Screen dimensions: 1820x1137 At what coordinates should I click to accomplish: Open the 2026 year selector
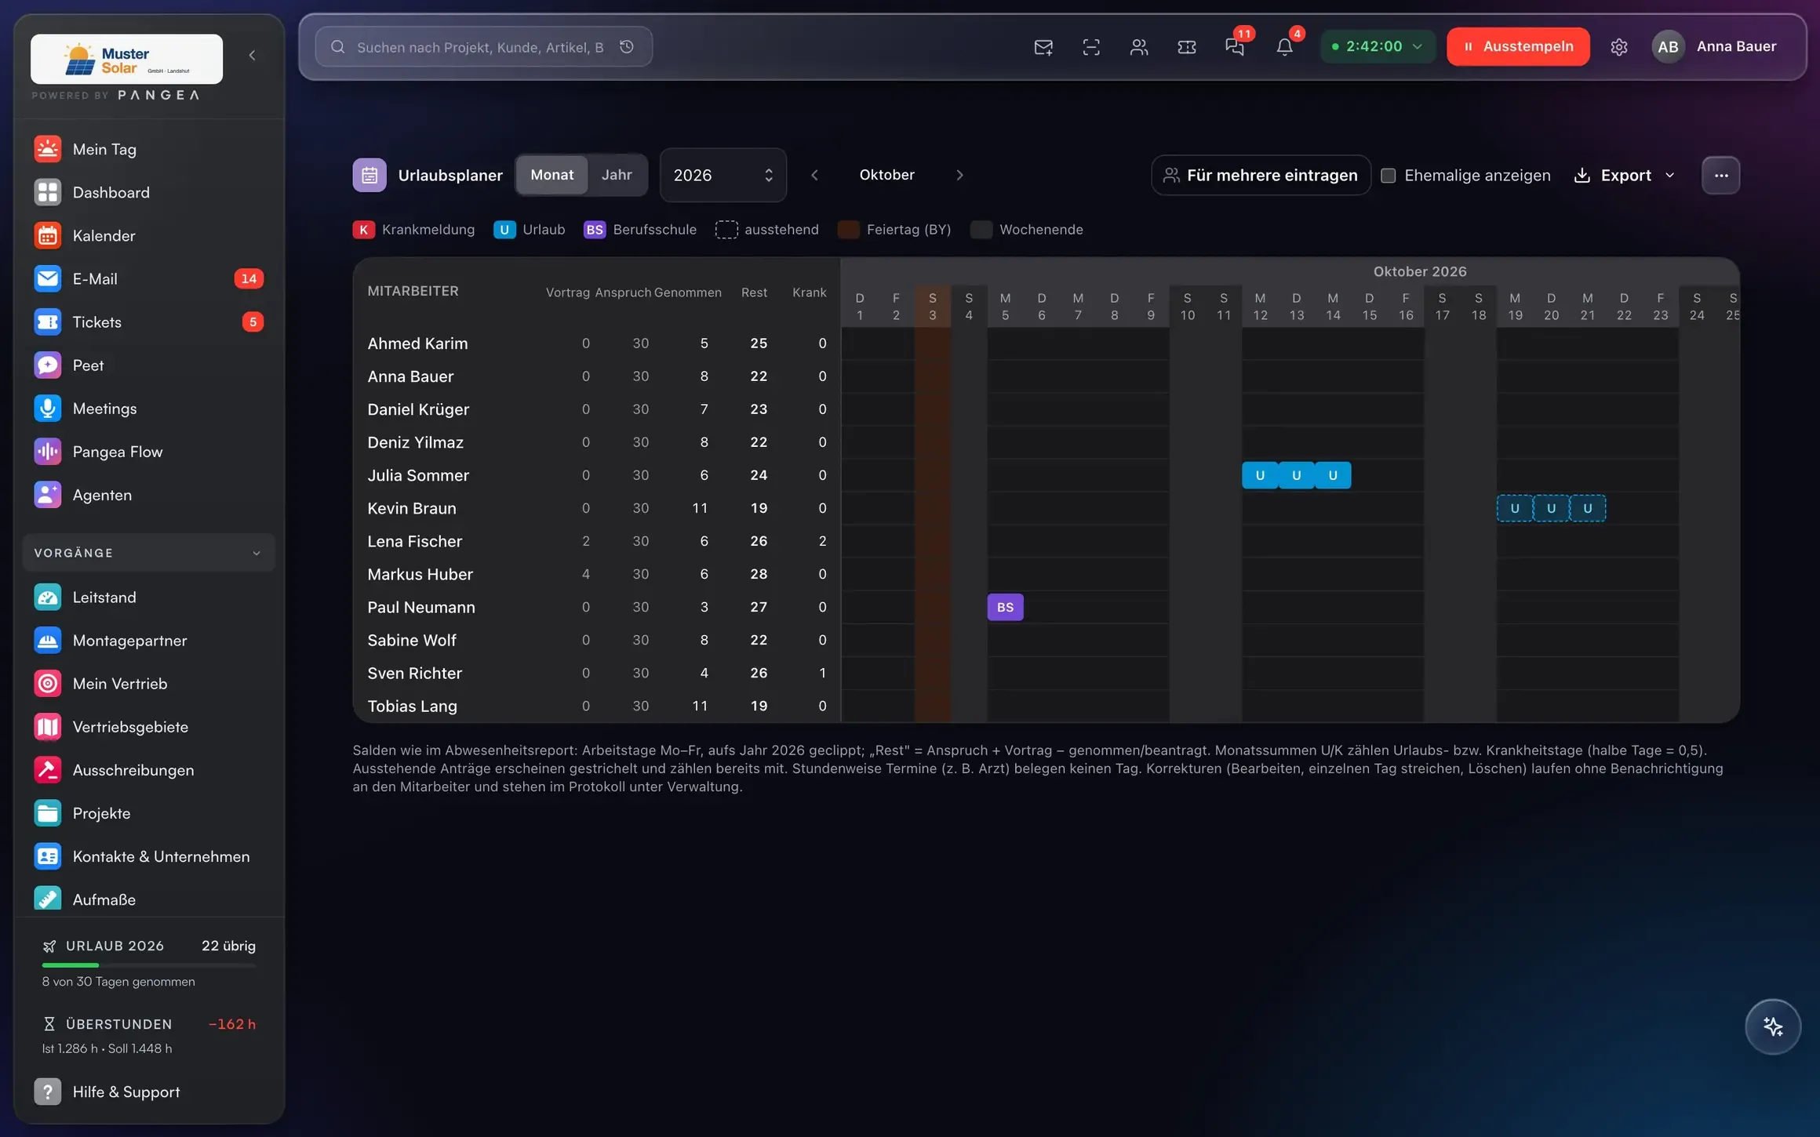click(x=723, y=175)
